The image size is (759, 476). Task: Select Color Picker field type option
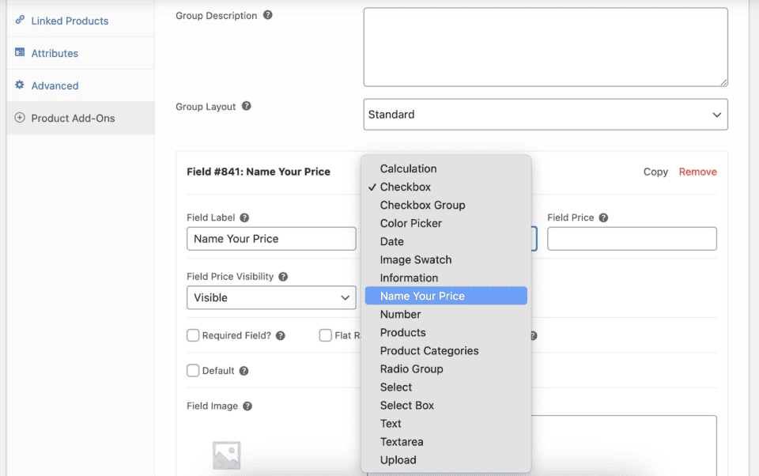[411, 223]
